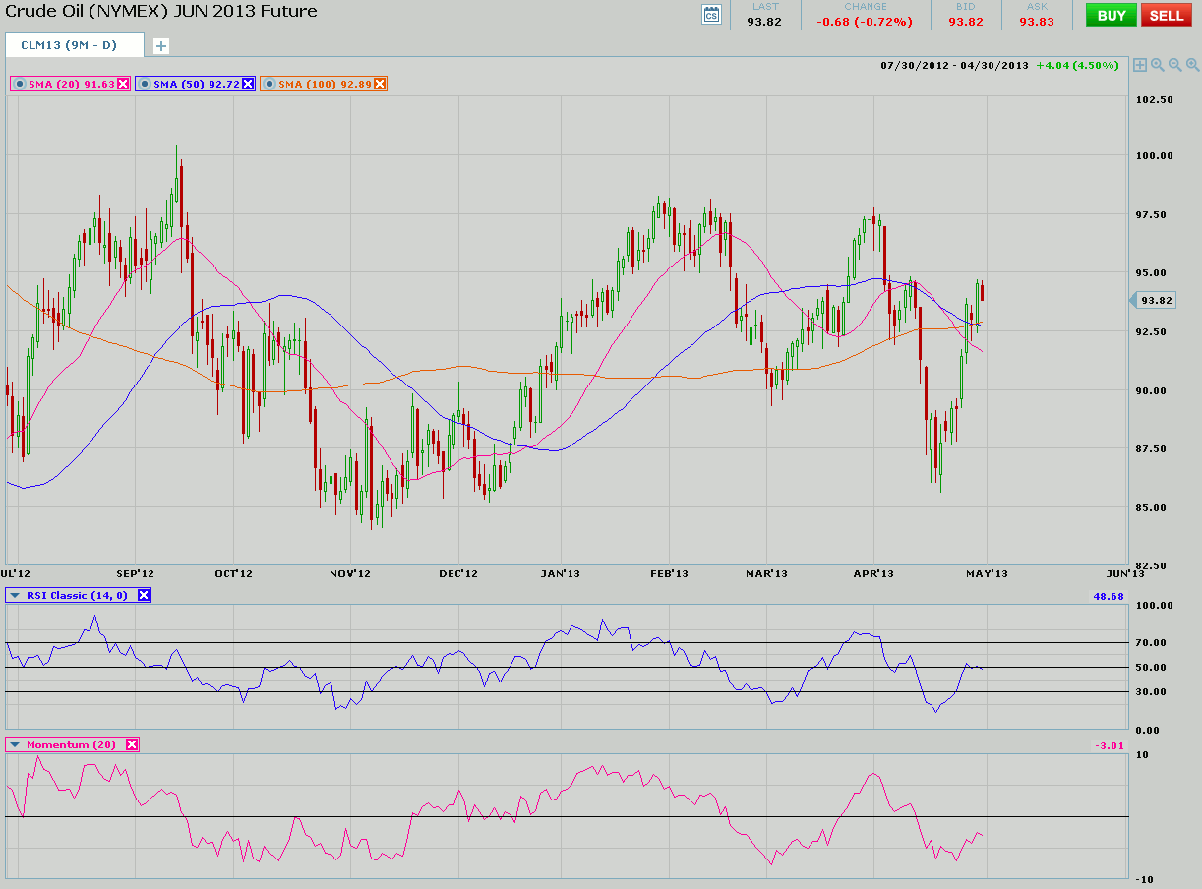Add a new chart tab with plus
Image resolution: width=1202 pixels, height=889 pixels.
pos(161,46)
